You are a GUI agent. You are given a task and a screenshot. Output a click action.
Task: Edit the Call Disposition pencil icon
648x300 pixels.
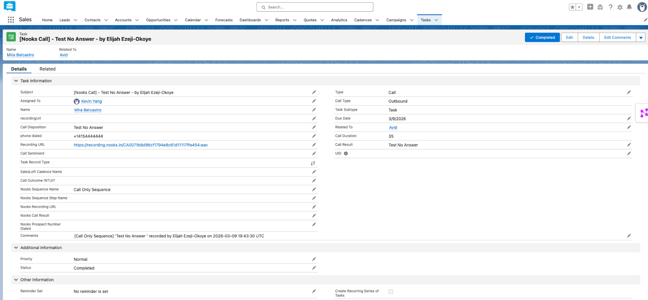click(x=314, y=127)
